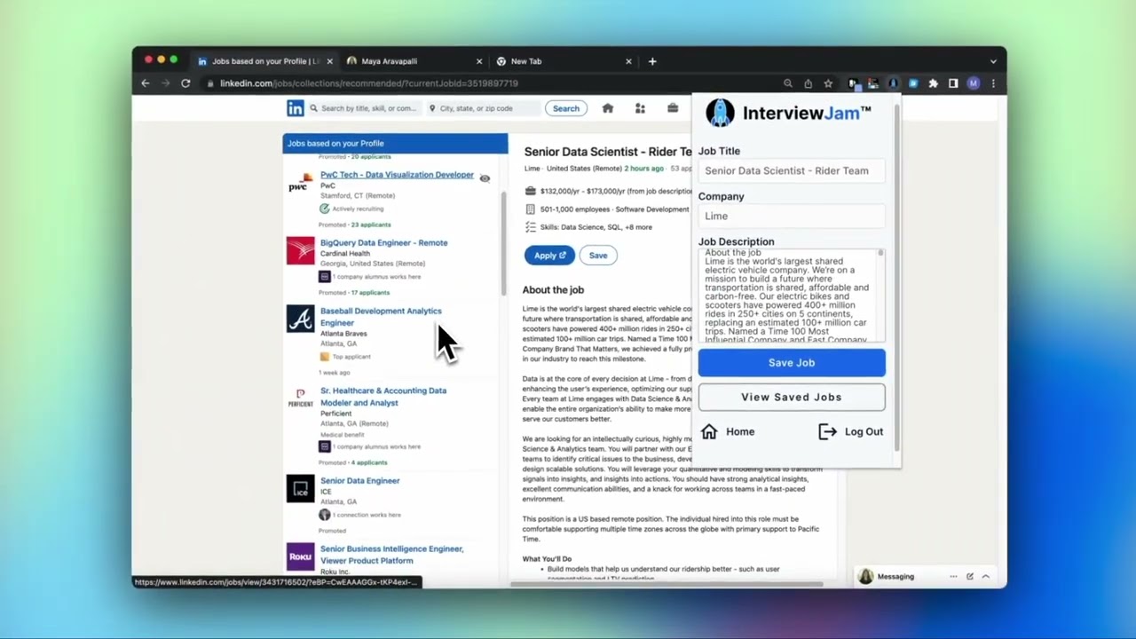Open the Messaging bar
Viewport: 1136px width, 639px height.
925,576
